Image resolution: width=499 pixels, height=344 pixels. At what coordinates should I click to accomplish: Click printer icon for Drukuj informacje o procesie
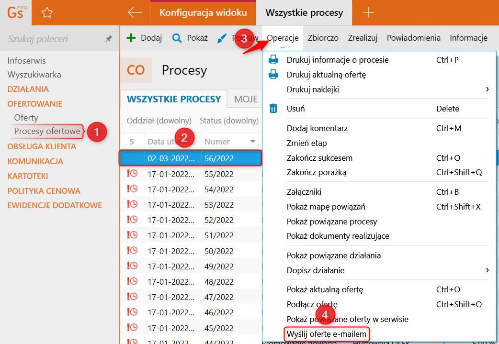(273, 60)
